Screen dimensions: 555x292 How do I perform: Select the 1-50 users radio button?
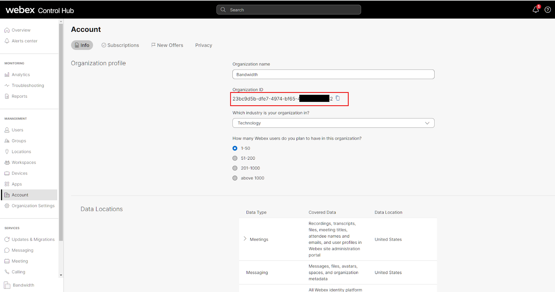235,148
